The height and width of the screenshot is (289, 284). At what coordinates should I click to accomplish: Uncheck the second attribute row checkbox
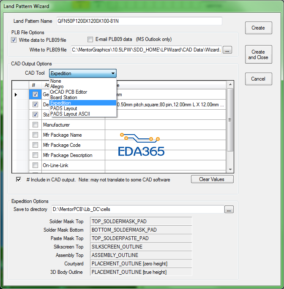coord(35,105)
